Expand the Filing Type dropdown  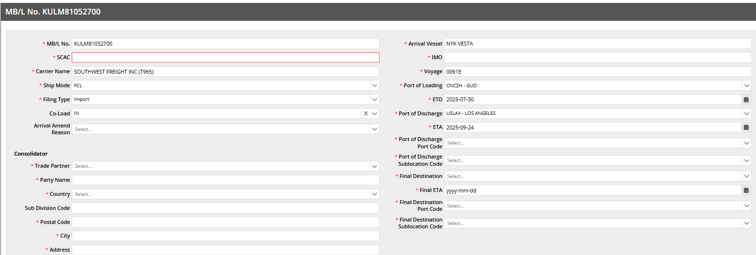click(x=374, y=100)
